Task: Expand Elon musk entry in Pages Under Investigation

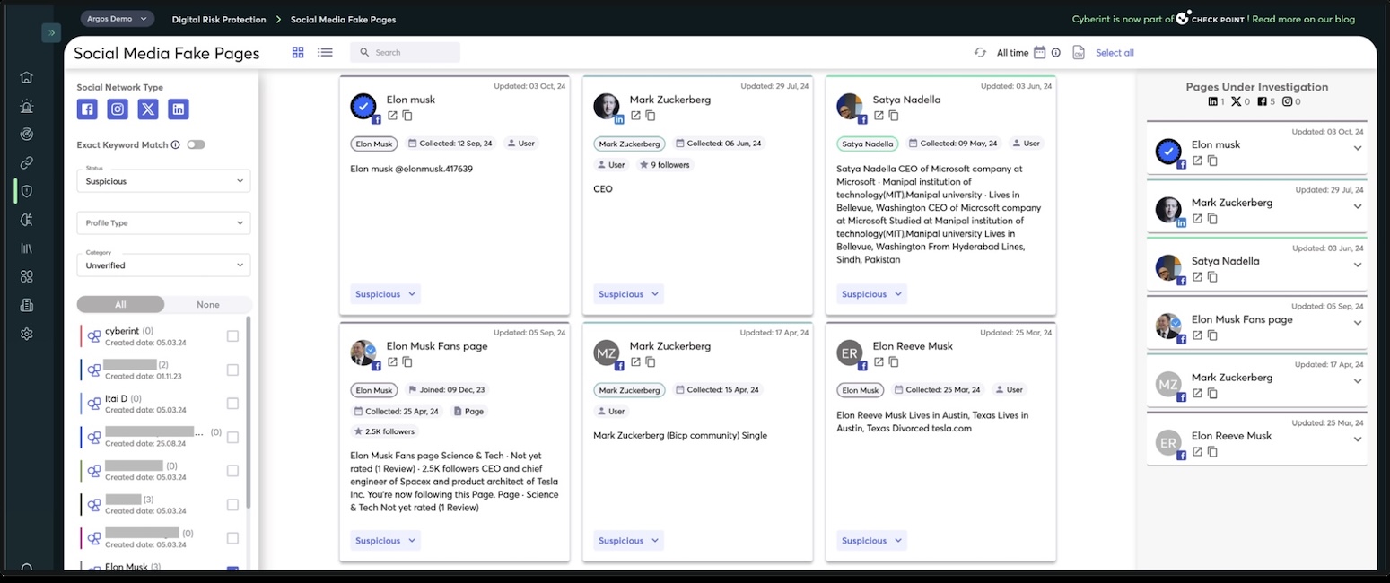Action: 1358,148
